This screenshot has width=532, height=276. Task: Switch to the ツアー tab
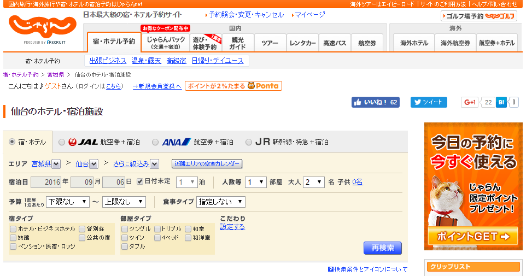(x=270, y=43)
